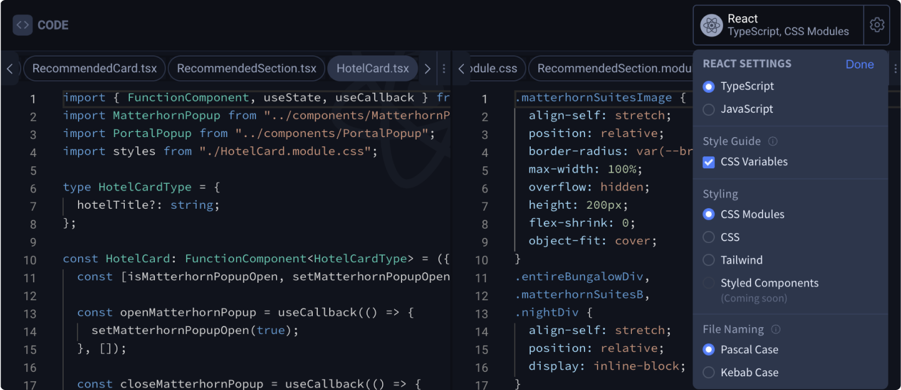
Task: Select the JavaScript radio option
Action: [x=709, y=110]
